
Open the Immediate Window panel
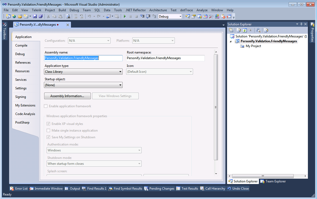click(x=46, y=189)
